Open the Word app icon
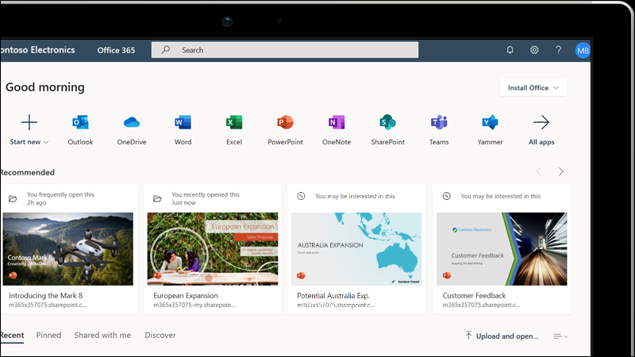The image size is (635, 357). 183,123
